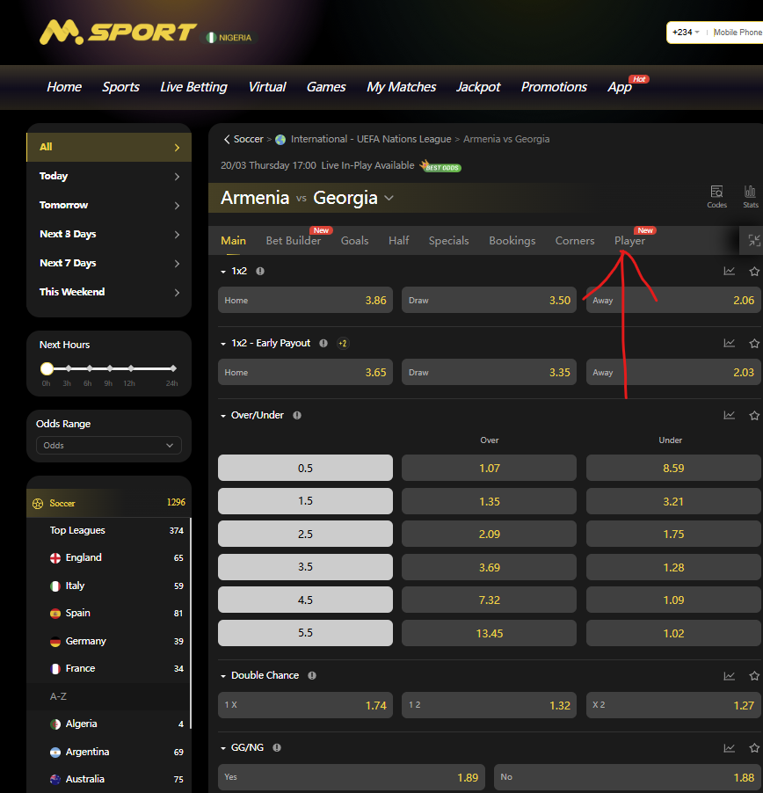Open England in the Soccer leagues list
This screenshot has height=793, width=763.
pyautogui.click(x=84, y=557)
